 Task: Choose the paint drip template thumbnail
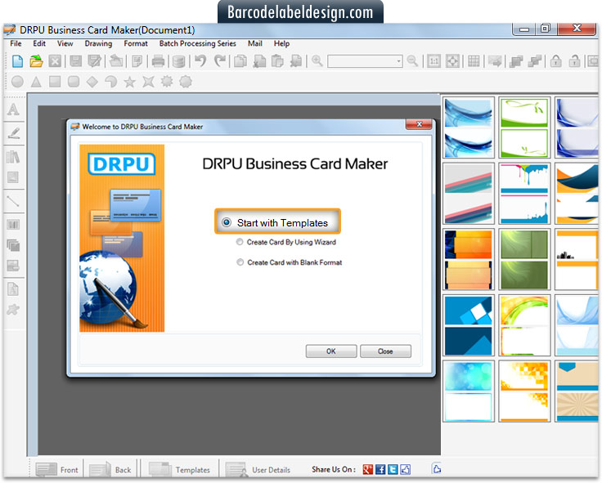524,194
